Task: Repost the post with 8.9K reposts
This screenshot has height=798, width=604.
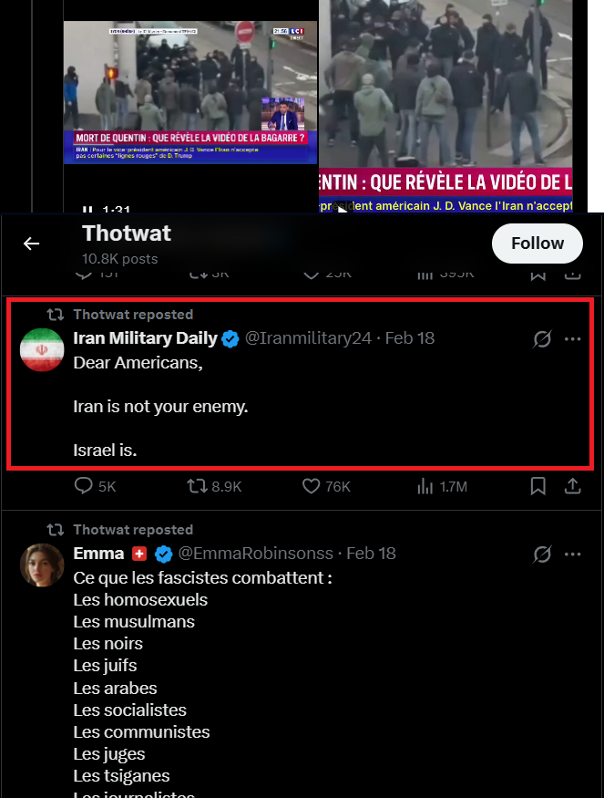Action: 198,487
